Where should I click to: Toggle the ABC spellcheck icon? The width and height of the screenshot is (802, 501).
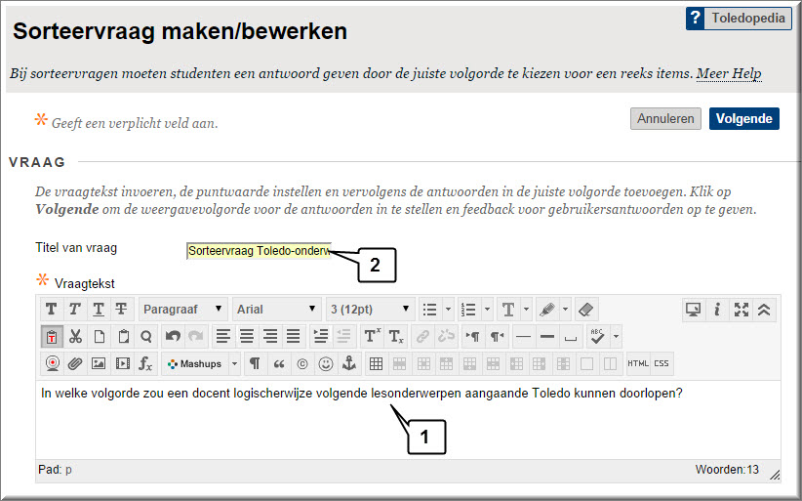pyautogui.click(x=597, y=337)
